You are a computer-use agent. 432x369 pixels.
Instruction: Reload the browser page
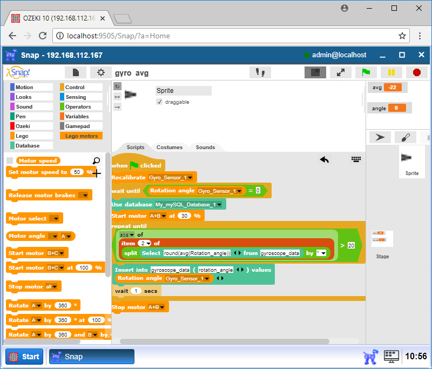coord(43,36)
